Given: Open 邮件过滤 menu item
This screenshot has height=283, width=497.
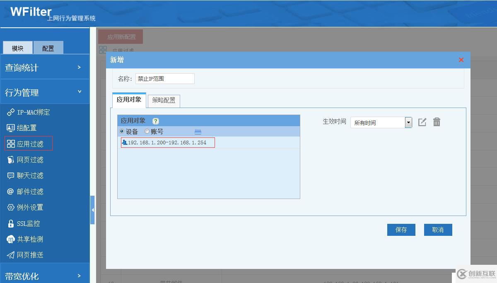Looking at the screenshot, I should [30, 192].
